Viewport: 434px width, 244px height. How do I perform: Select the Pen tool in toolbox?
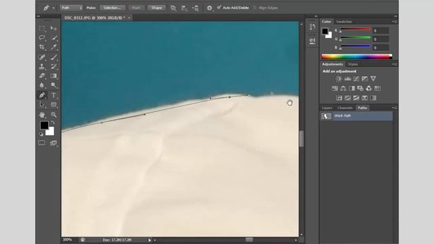pyautogui.click(x=42, y=95)
